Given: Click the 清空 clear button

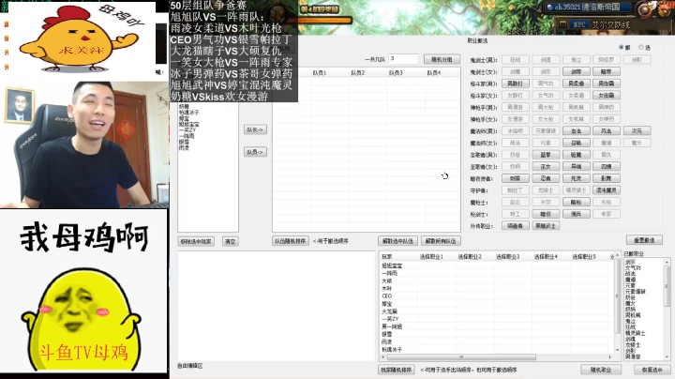Looking at the screenshot, I should (x=231, y=242).
